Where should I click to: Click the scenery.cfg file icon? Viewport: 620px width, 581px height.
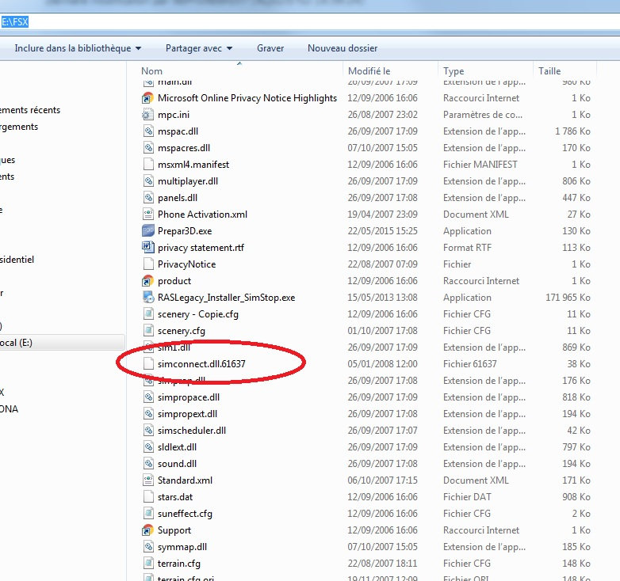148,331
